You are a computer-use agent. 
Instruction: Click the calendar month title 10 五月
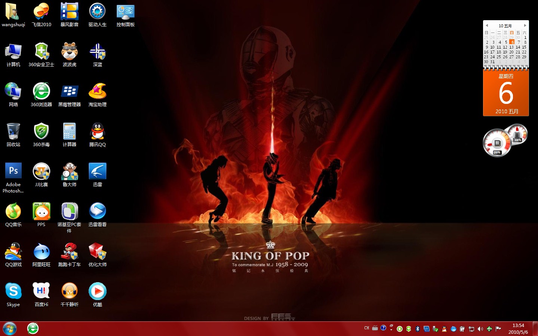[505, 26]
